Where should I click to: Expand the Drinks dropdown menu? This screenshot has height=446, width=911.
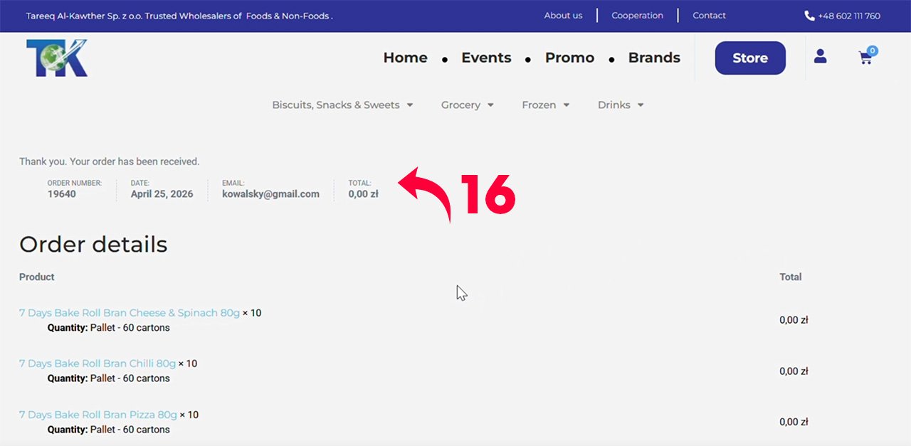[621, 105]
